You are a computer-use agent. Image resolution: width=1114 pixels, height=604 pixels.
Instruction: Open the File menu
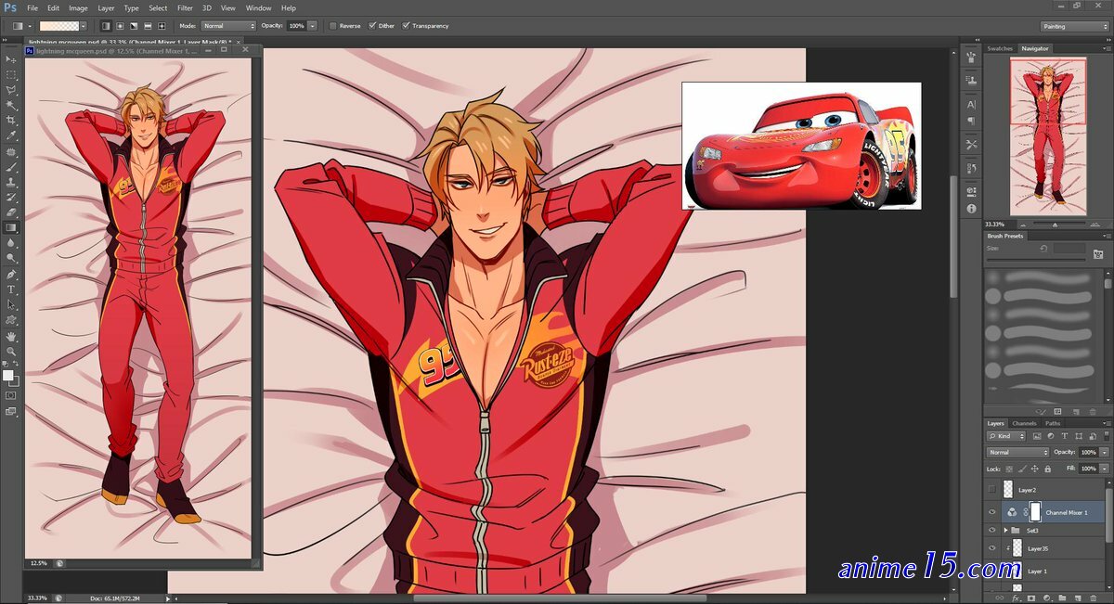coord(32,7)
